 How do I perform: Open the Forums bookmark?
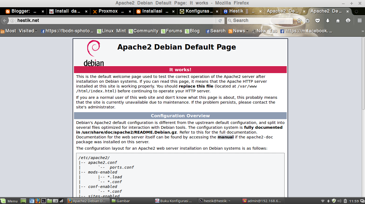172,31
